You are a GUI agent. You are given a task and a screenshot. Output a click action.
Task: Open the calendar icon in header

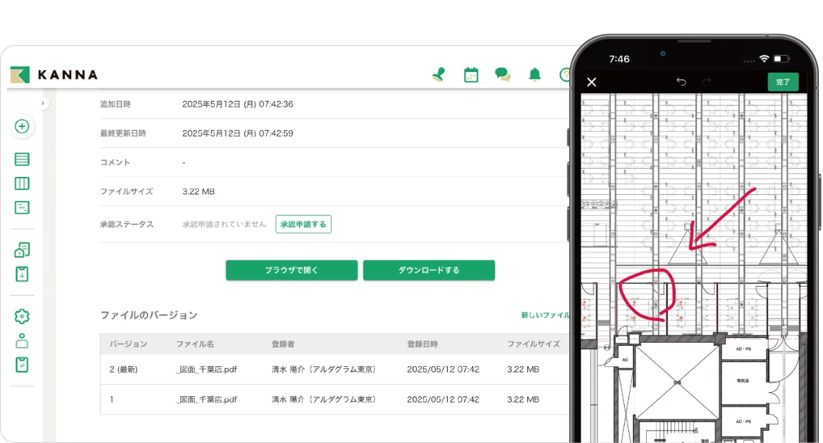tap(470, 75)
